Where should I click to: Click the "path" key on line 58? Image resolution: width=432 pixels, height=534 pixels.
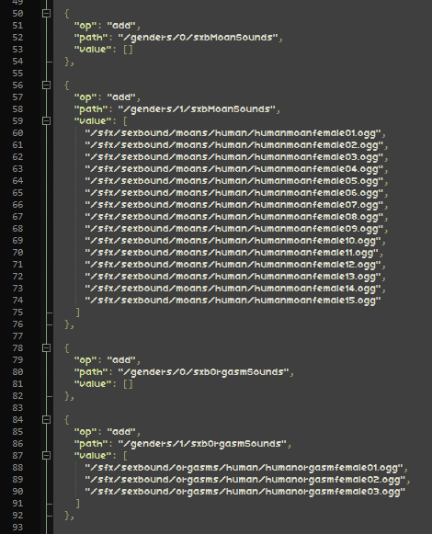tap(91, 109)
